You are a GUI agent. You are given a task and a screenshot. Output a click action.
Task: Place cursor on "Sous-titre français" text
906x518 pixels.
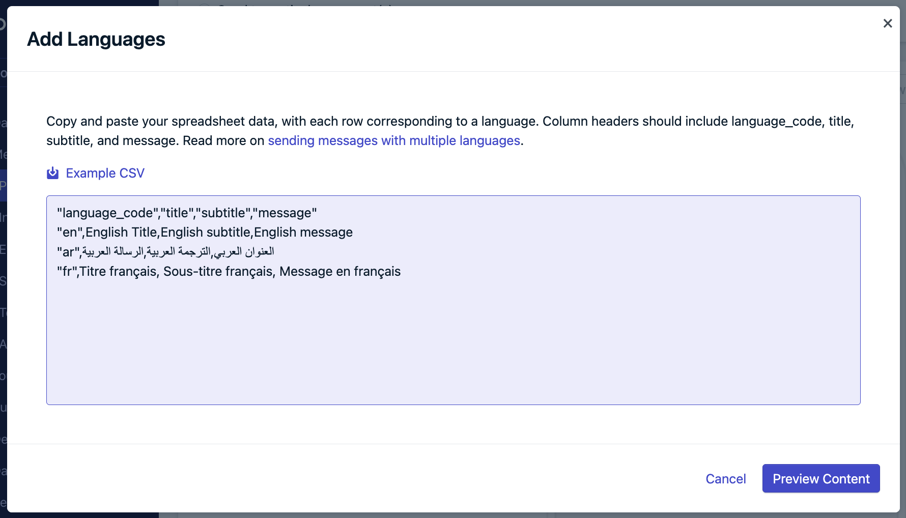coord(218,272)
